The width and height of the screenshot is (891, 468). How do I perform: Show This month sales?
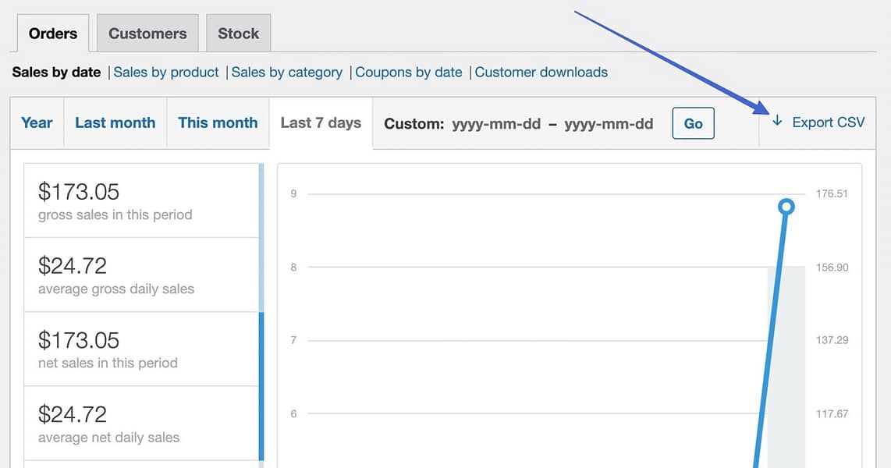click(x=218, y=122)
